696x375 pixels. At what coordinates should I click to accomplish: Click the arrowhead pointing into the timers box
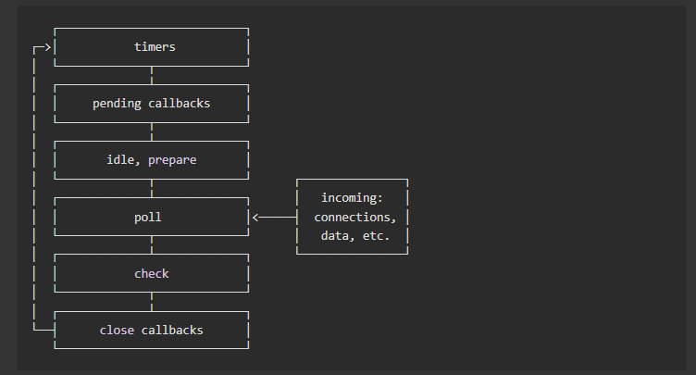click(x=46, y=46)
